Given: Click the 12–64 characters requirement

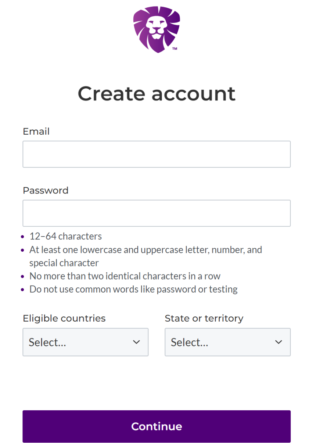Looking at the screenshot, I should coord(66,236).
